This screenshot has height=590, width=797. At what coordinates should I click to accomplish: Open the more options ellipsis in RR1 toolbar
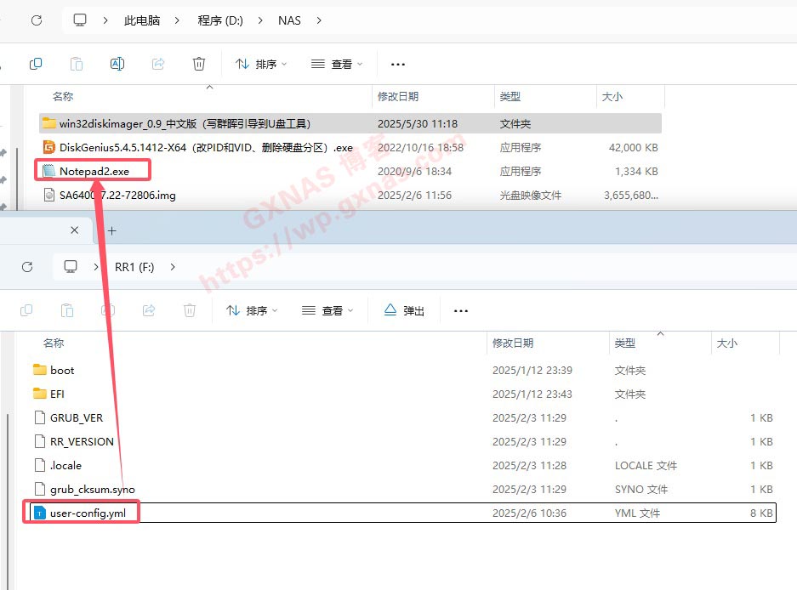461,310
